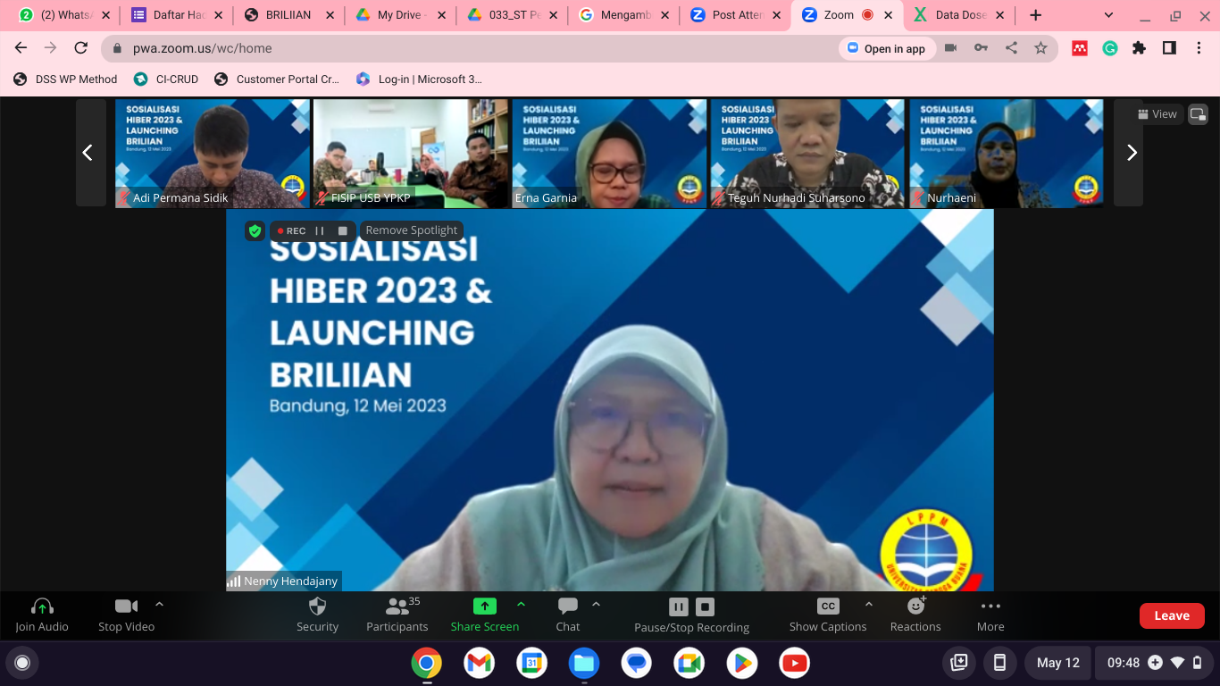Bookmark this page with the star
The height and width of the screenshot is (686, 1220).
(1040, 48)
